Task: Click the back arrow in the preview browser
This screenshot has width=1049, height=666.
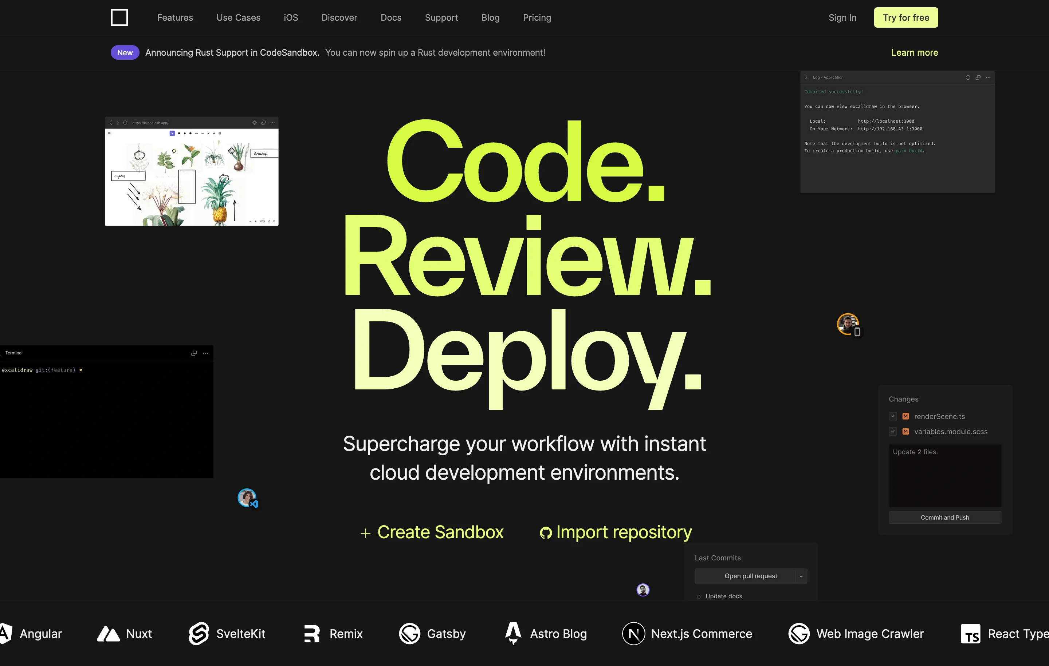Action: tap(111, 123)
